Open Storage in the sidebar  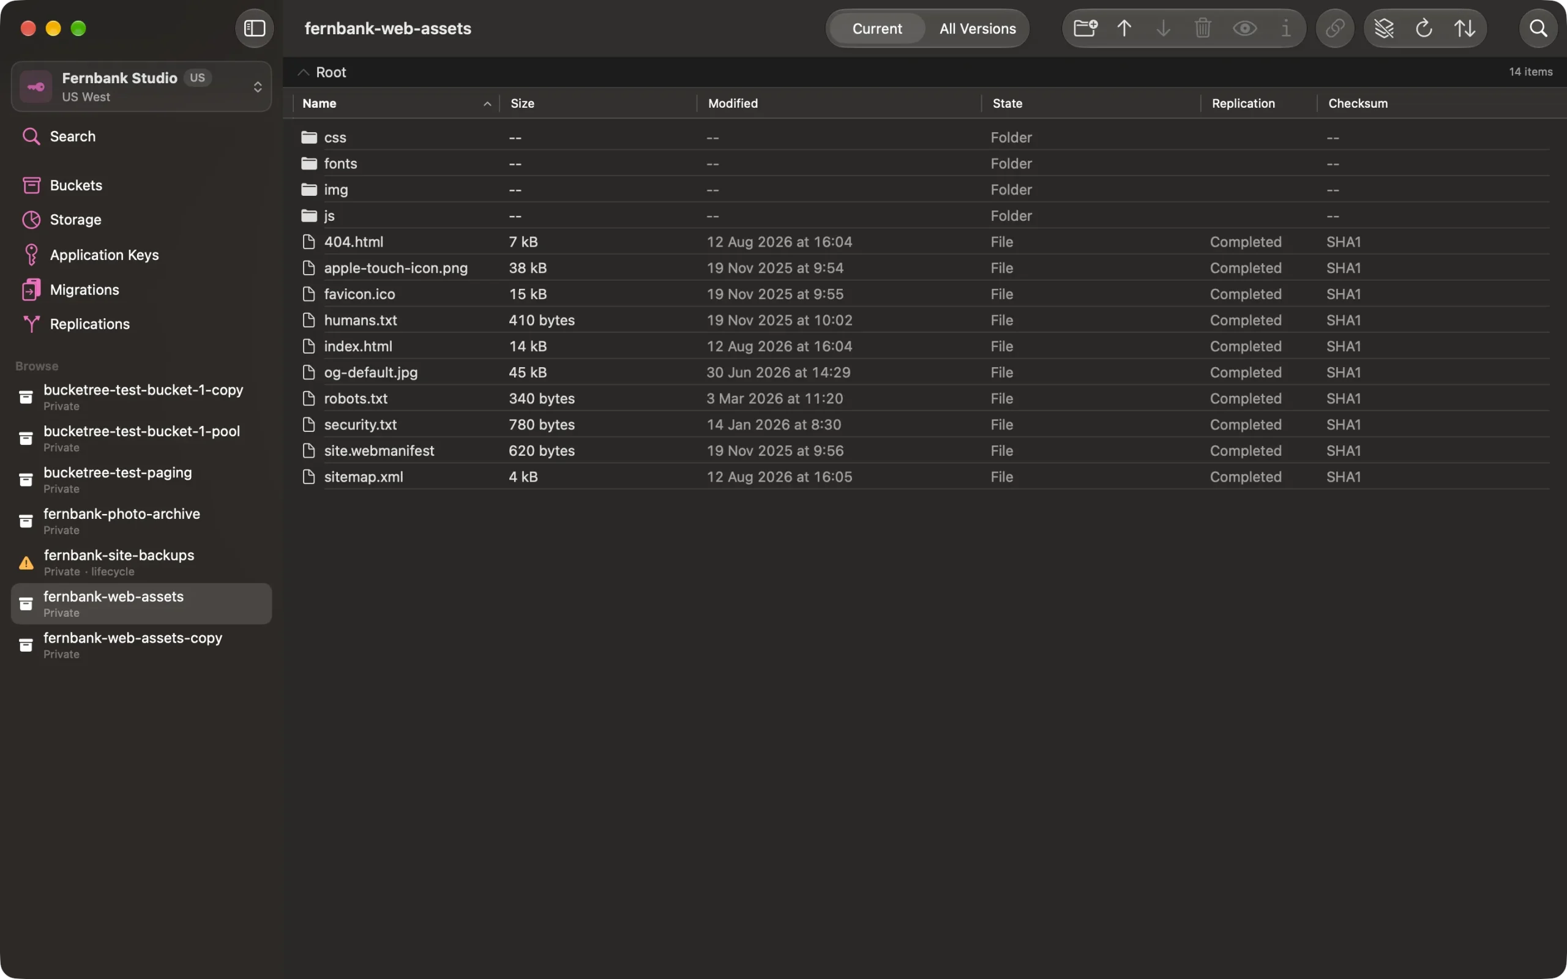pos(141,220)
